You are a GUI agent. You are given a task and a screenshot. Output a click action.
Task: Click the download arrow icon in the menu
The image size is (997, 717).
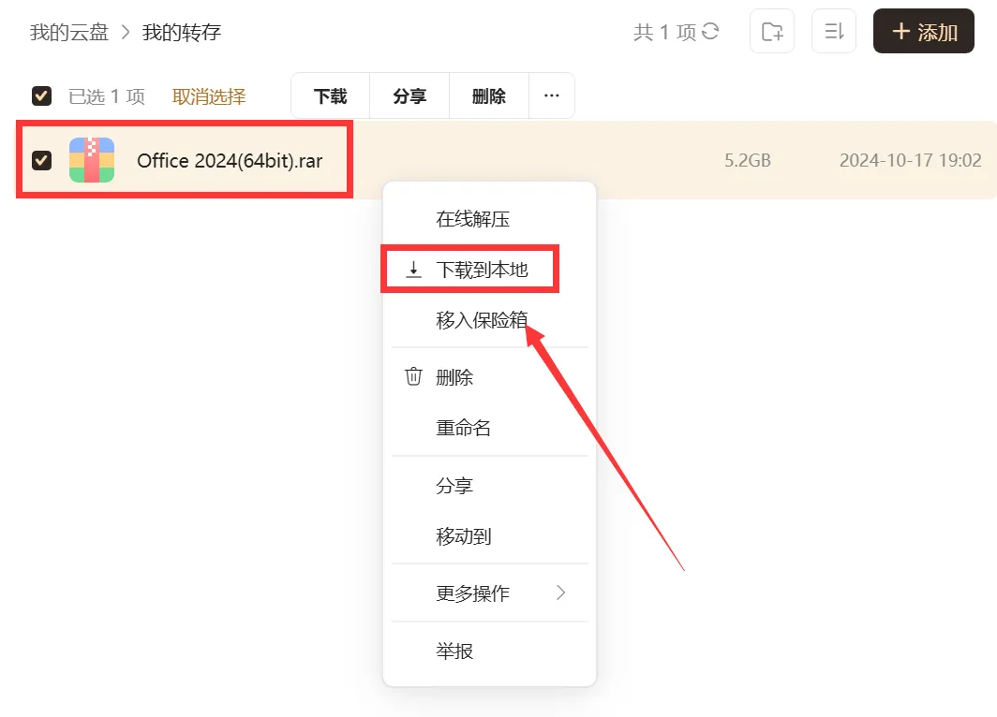[x=413, y=270]
